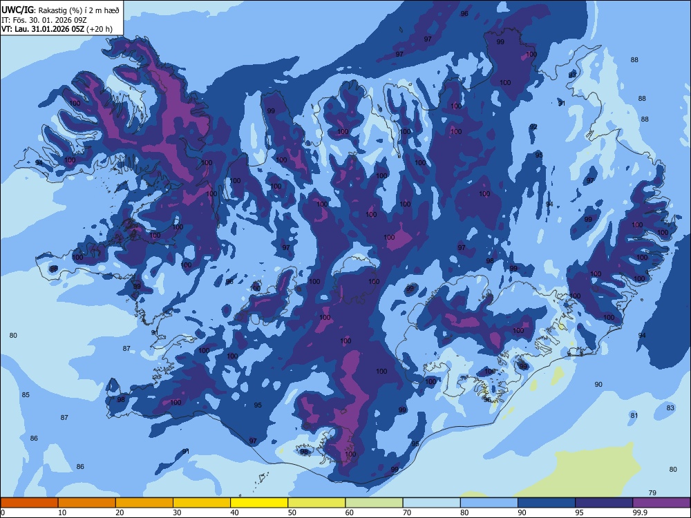Click the purple legend swatch above 99.9
The height and width of the screenshot is (518, 691).
click(661, 503)
